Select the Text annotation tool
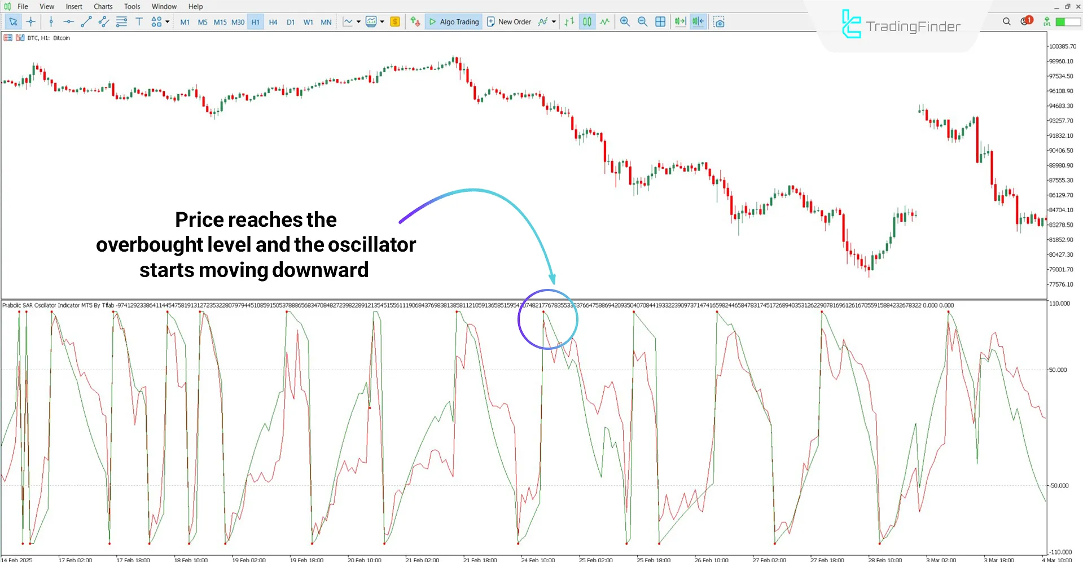The image size is (1083, 562). [139, 21]
